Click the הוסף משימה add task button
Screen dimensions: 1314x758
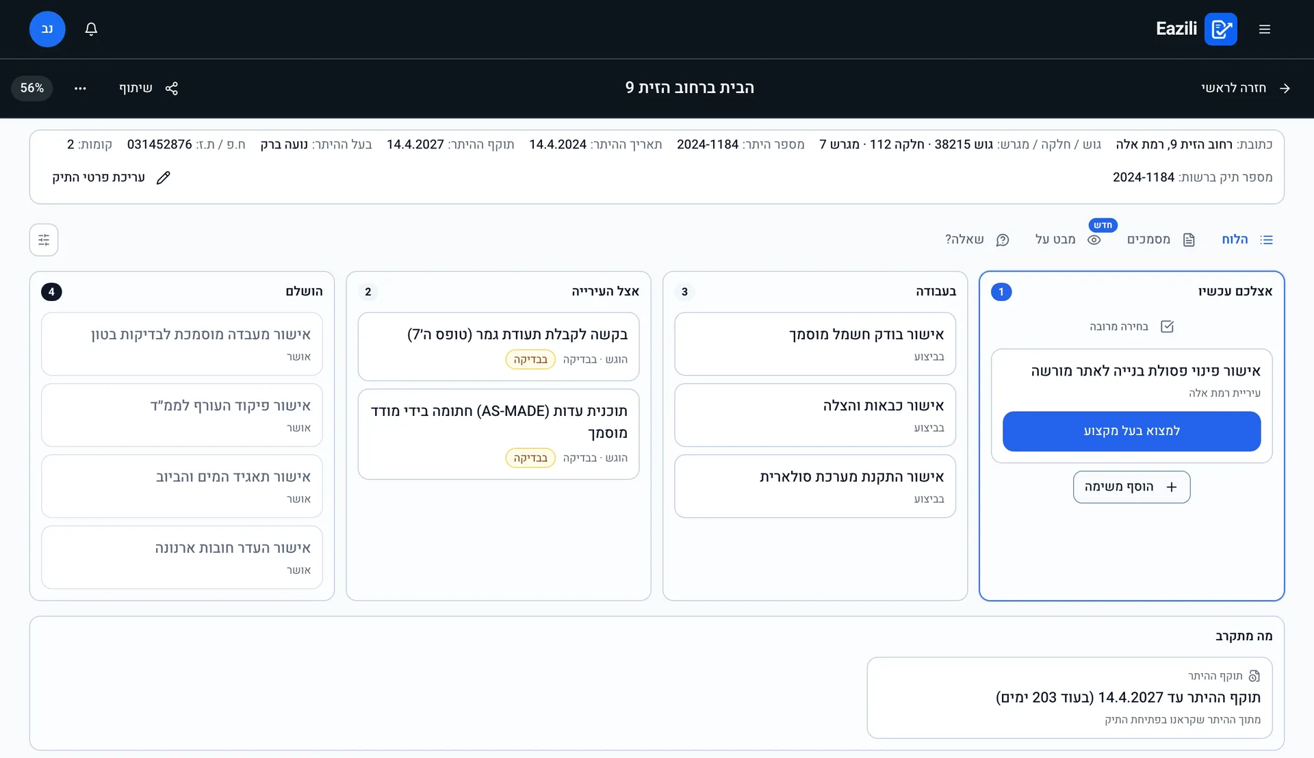click(1131, 487)
